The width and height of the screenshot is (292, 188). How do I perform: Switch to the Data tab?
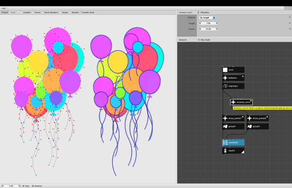click(13, 13)
